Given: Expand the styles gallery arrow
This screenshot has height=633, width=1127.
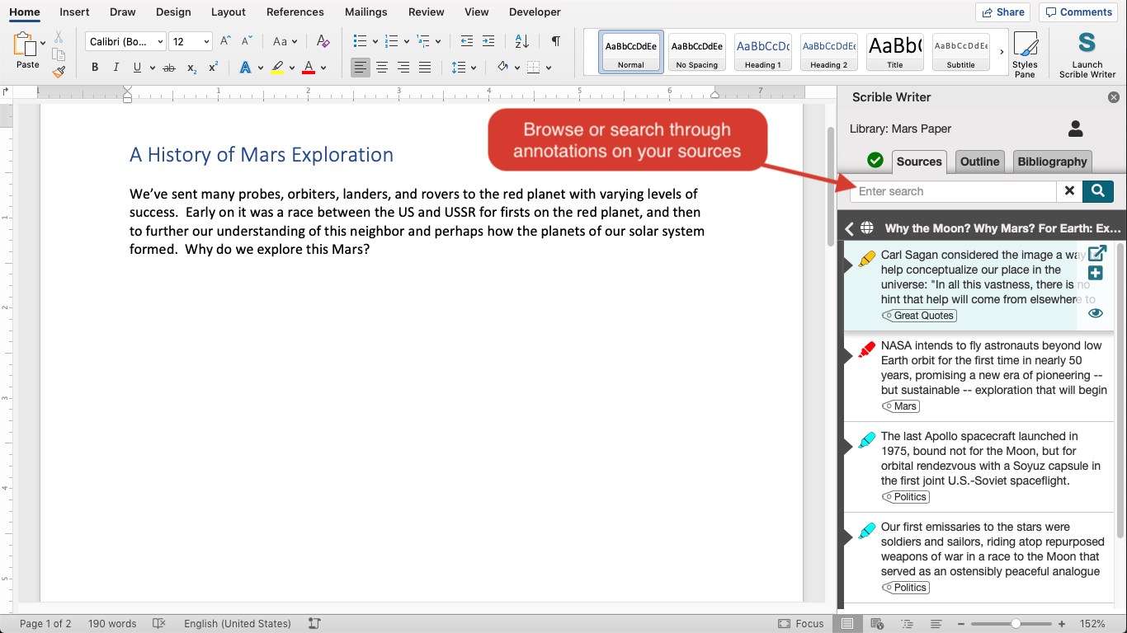Looking at the screenshot, I should 1002,52.
